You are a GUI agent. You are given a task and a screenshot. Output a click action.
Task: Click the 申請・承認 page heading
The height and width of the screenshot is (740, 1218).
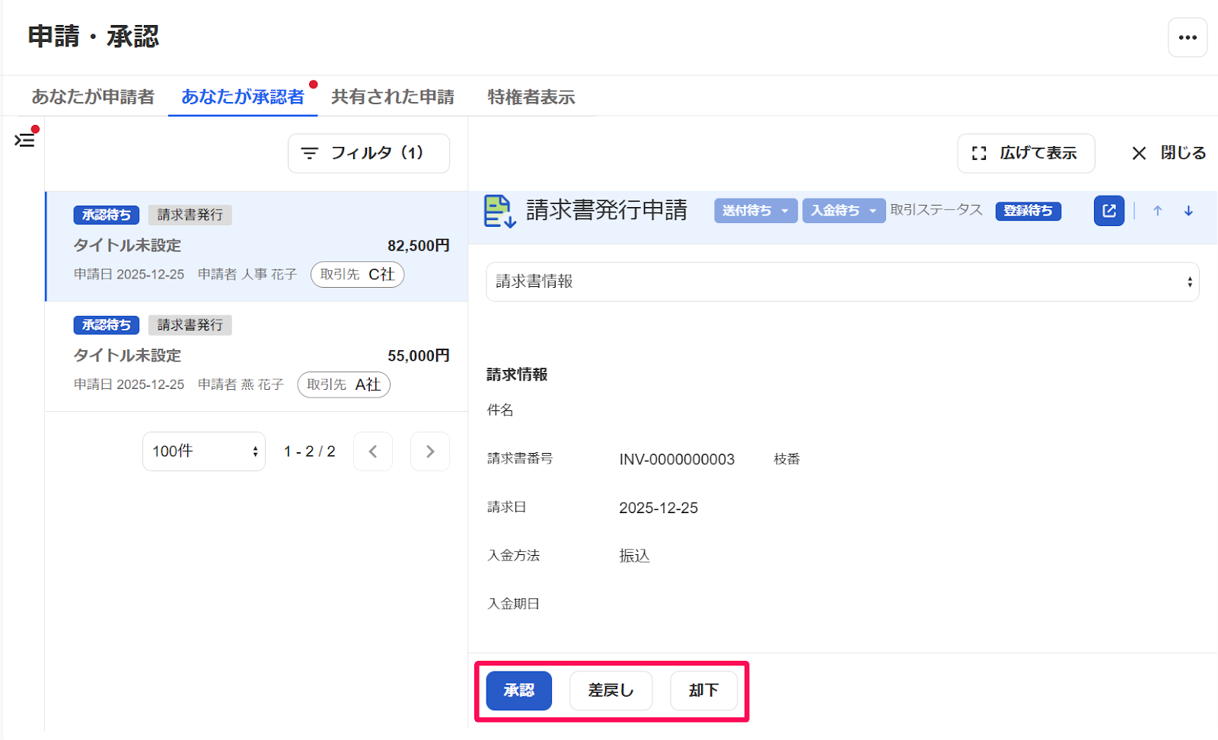tap(94, 37)
